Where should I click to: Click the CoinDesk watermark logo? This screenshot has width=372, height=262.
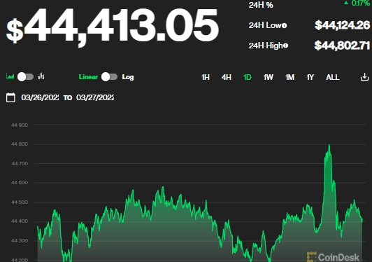333,257
